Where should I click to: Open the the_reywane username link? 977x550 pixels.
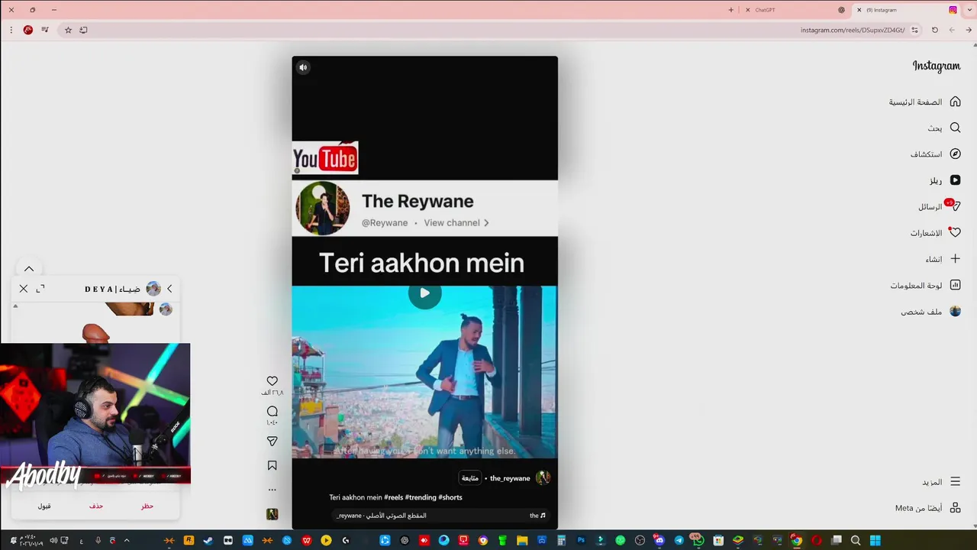coord(510,478)
